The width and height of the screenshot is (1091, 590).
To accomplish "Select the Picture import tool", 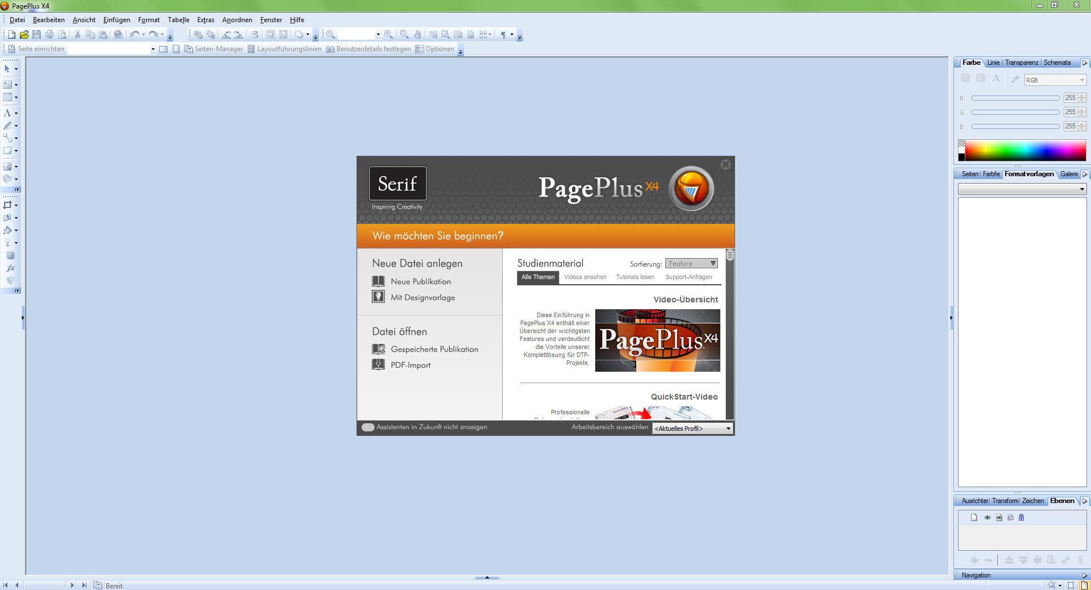I will point(7,167).
